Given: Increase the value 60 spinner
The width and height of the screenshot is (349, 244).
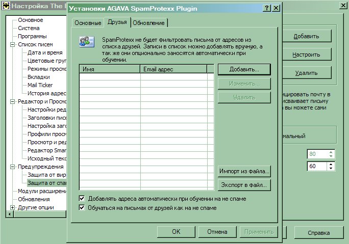Looking at the screenshot, I should click(331, 164).
